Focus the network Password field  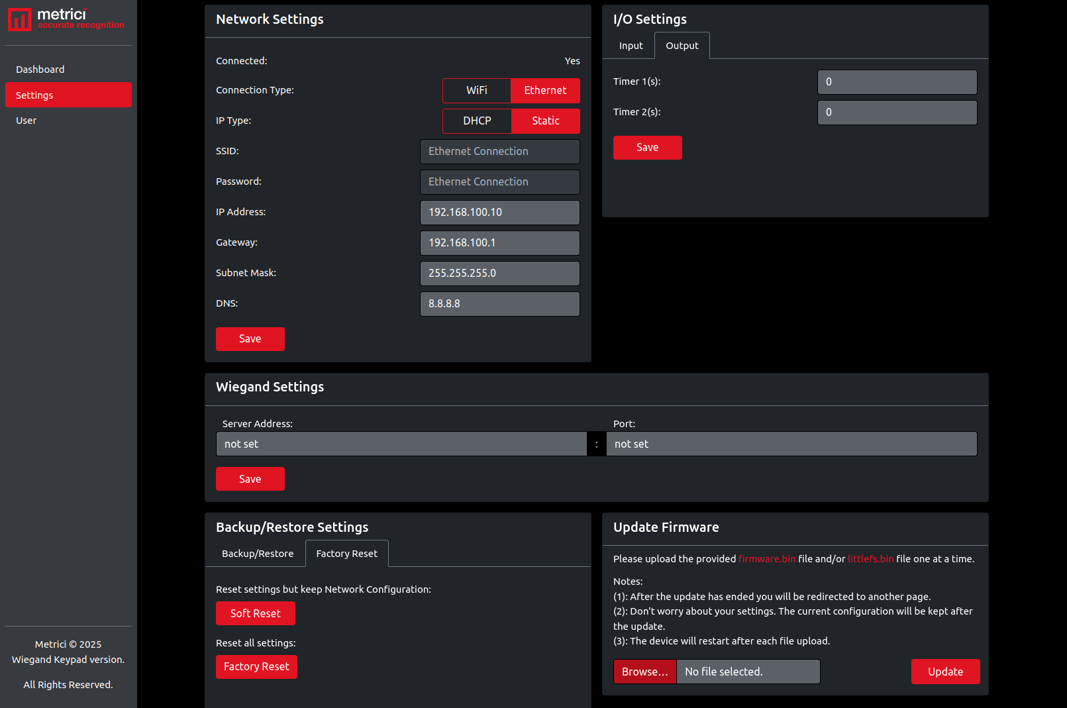[x=500, y=182]
